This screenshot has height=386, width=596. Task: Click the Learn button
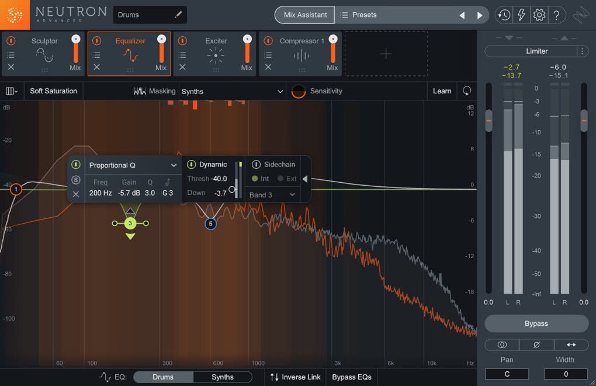(442, 91)
